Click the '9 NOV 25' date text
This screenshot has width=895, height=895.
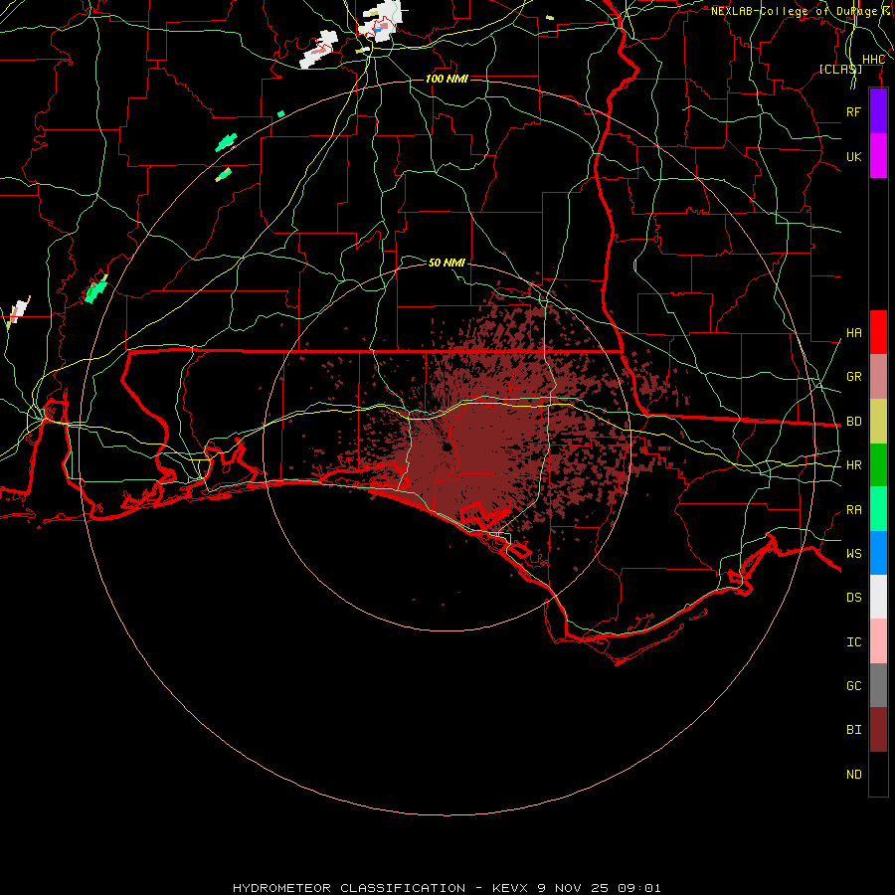pos(573,888)
